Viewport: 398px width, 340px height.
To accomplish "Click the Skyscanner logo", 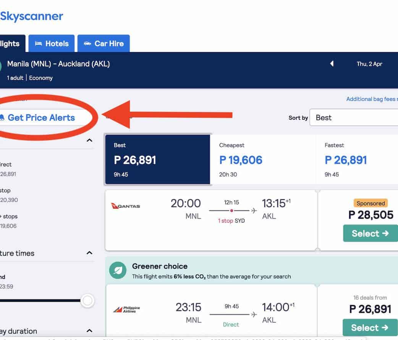I will (x=31, y=16).
